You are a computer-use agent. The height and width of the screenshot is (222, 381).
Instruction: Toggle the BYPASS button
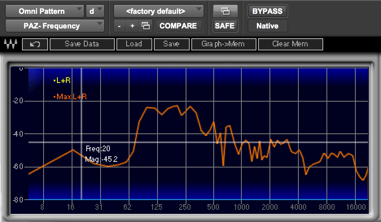click(x=267, y=11)
